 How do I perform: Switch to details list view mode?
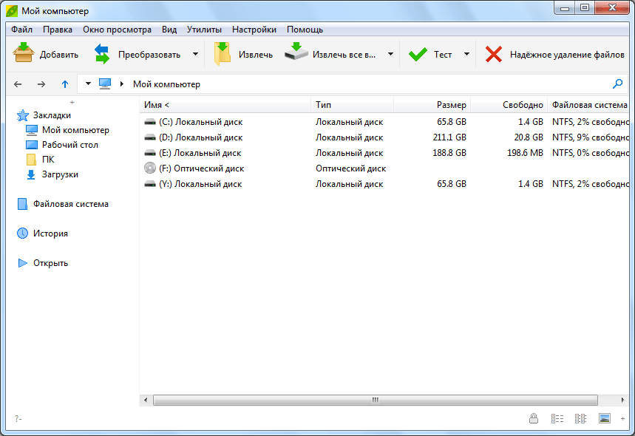point(557,418)
